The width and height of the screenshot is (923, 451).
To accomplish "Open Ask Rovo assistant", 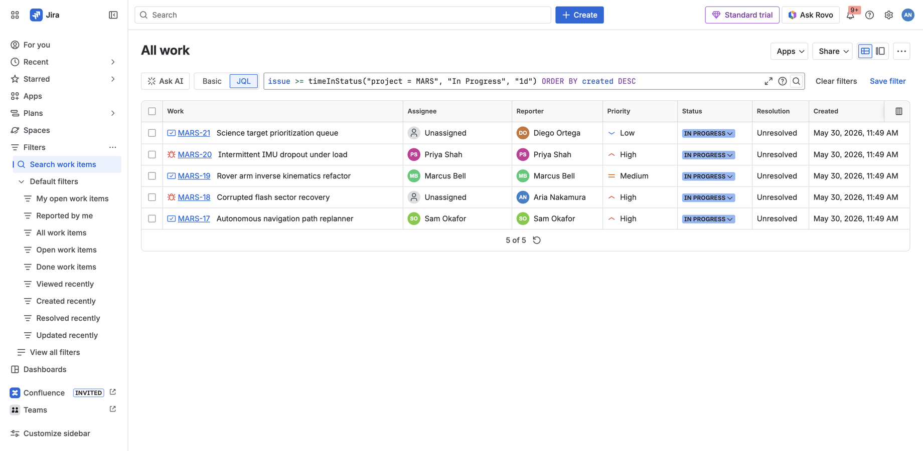I will 811,15.
